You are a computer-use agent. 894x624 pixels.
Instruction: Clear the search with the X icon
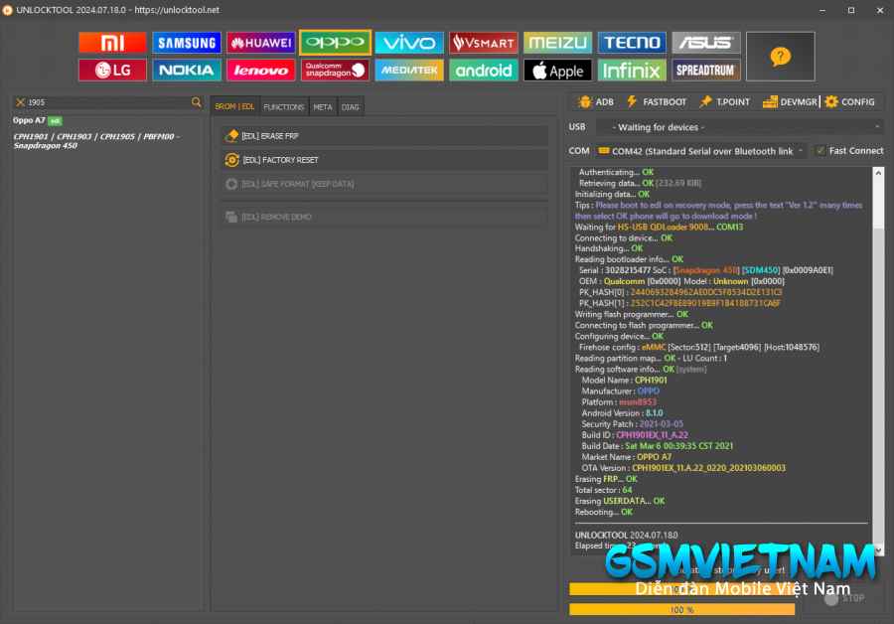[21, 102]
